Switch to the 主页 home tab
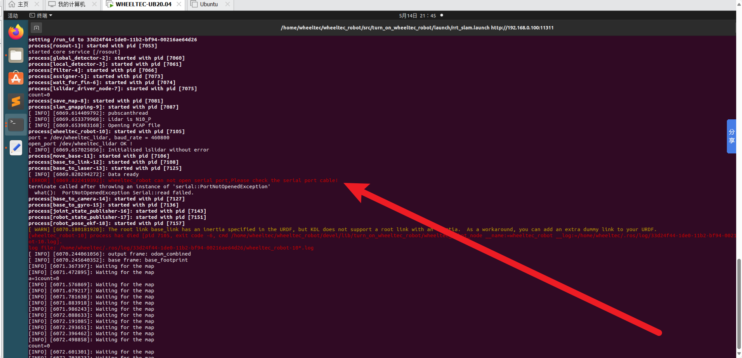The image size is (742, 358). [19, 4]
